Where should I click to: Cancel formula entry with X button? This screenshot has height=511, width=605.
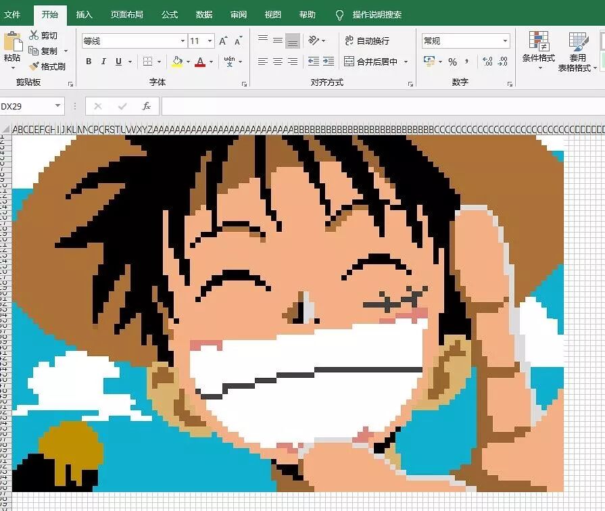click(x=98, y=106)
